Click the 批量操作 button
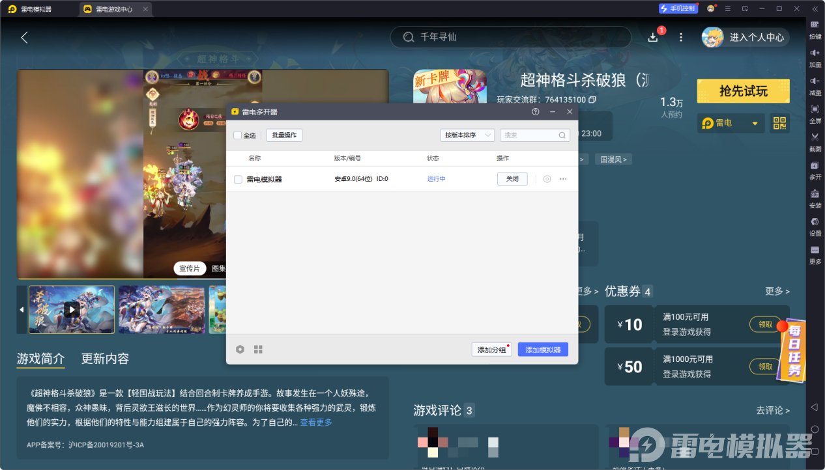825x470 pixels. pyautogui.click(x=284, y=135)
